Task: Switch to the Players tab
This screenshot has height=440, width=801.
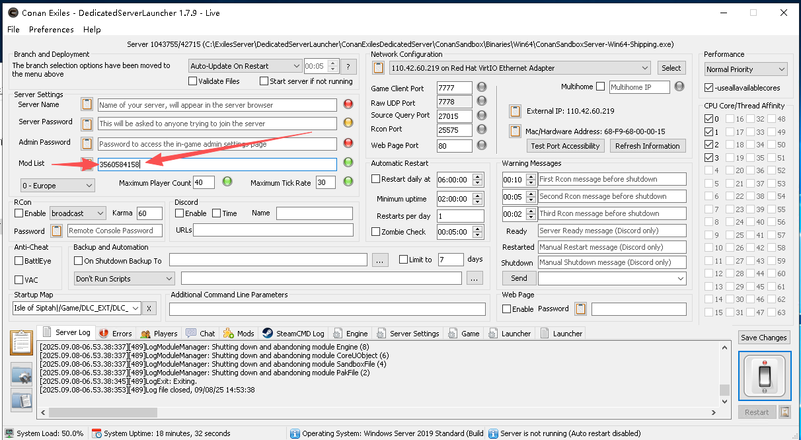Action: tap(159, 334)
